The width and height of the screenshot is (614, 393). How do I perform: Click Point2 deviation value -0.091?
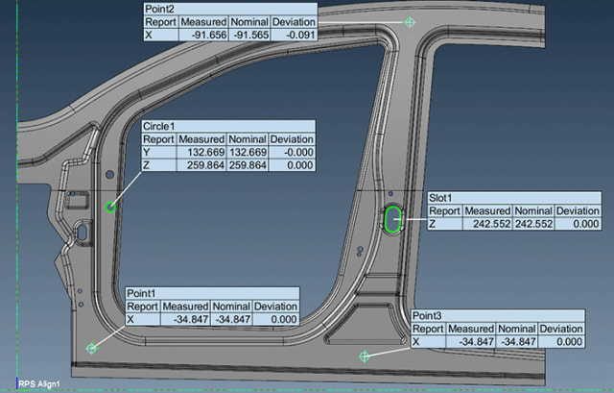pos(294,35)
